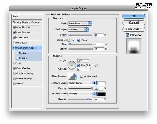
Task: Open the Gloss Contour picker arrow
Action: coord(76,76)
